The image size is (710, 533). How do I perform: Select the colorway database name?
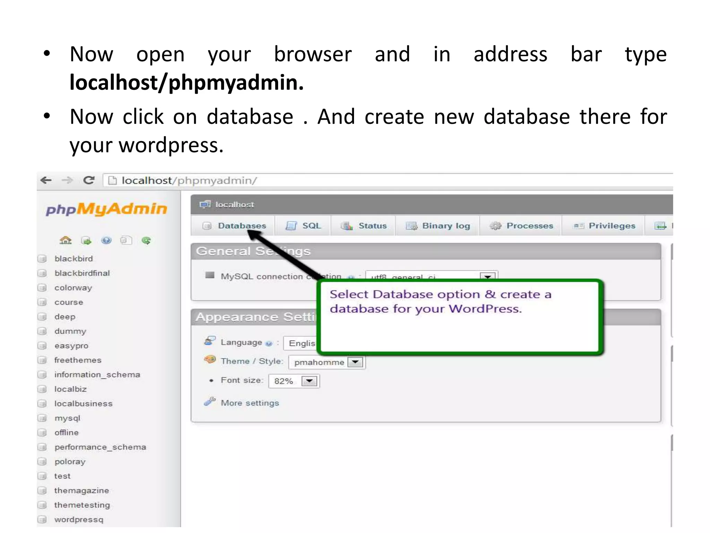(73, 288)
